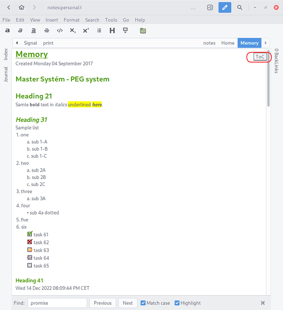Open the heading H toolbar icon
Screen dimensions: 283x310
tap(112, 31)
